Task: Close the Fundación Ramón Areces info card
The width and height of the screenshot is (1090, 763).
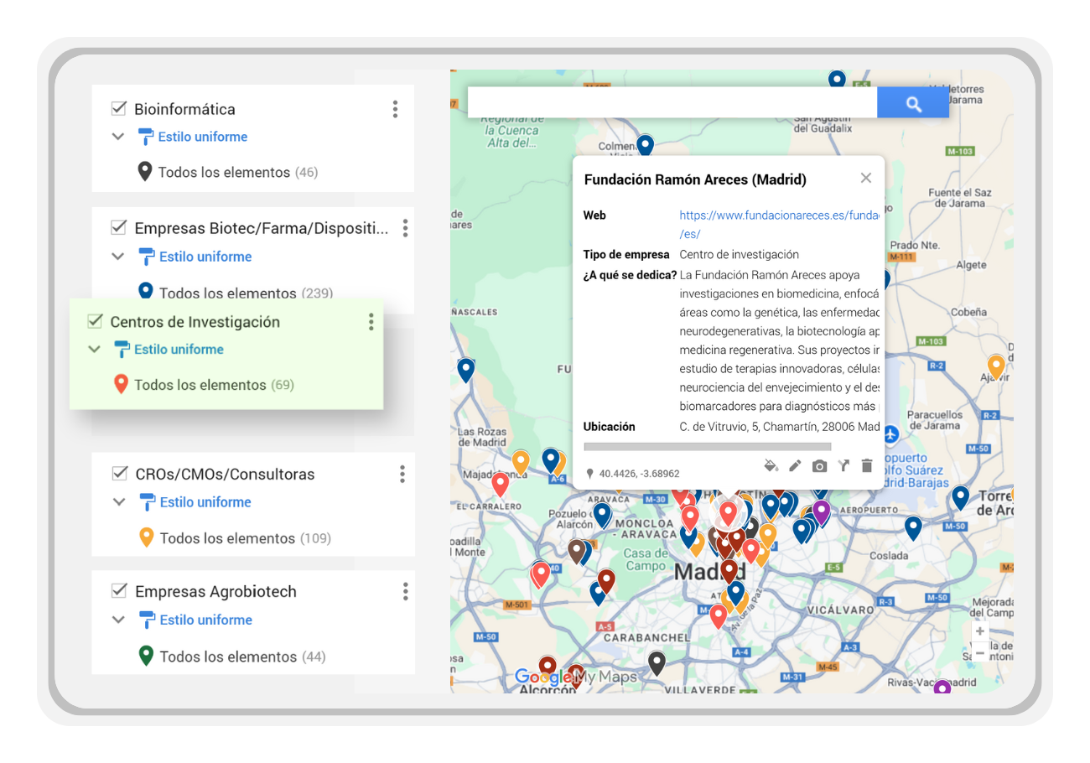Action: point(866,178)
